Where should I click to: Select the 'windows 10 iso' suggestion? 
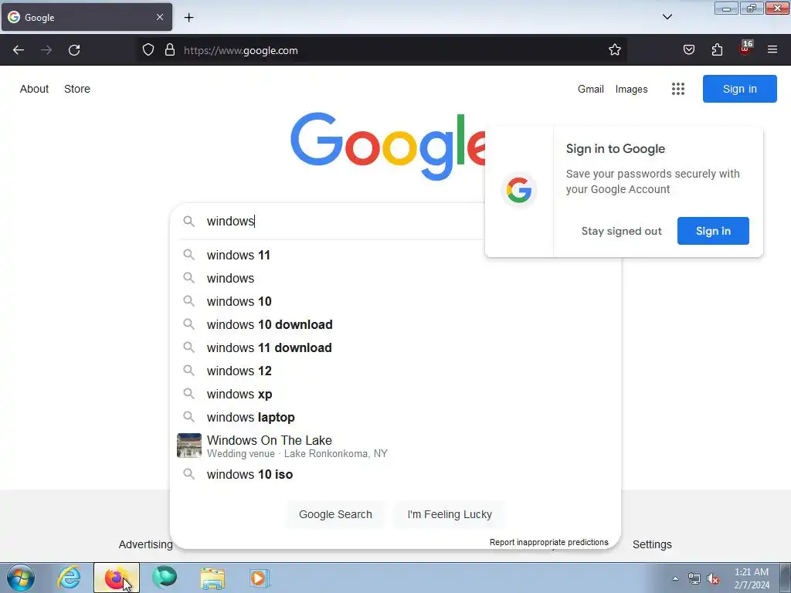(x=395, y=474)
